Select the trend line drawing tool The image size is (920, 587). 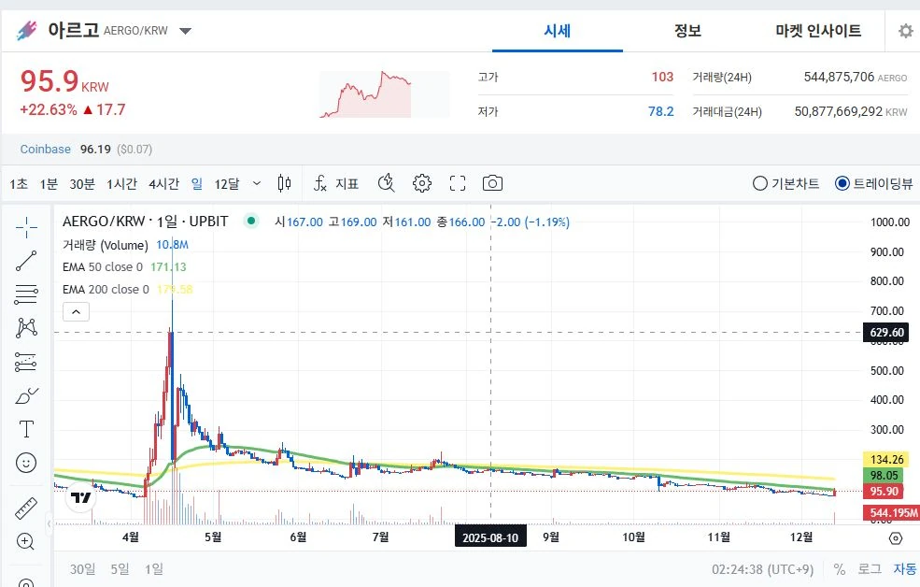tap(26, 261)
